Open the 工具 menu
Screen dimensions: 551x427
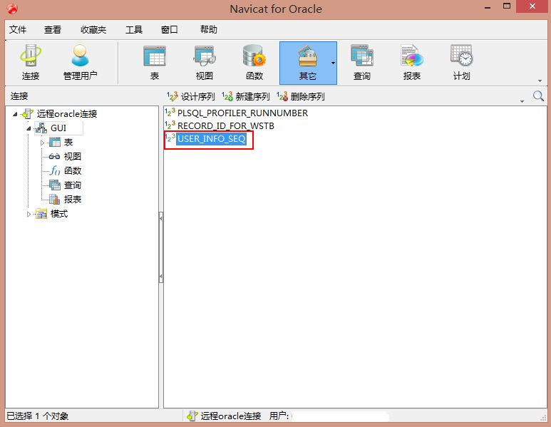coord(134,29)
